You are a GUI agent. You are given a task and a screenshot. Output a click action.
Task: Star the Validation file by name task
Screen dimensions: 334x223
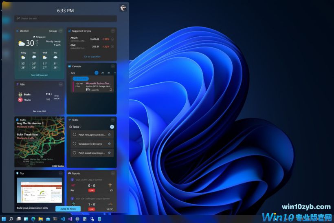109,144
